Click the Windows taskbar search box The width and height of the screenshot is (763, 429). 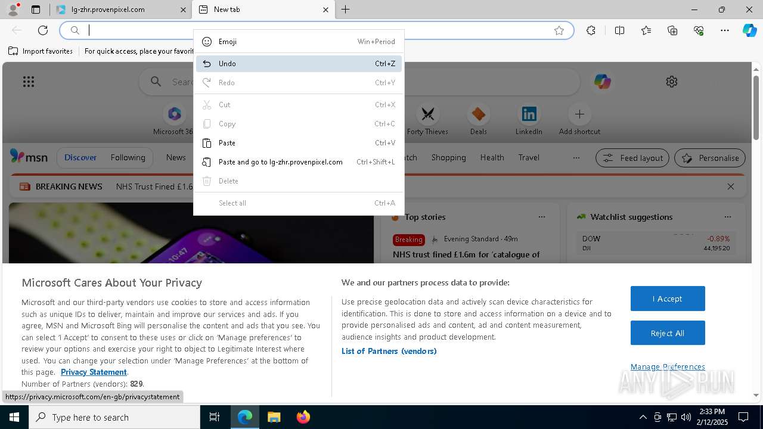tap(114, 417)
